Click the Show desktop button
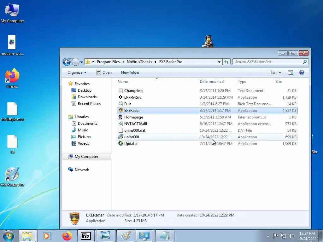This screenshot has height=242, width=323. (321, 236)
